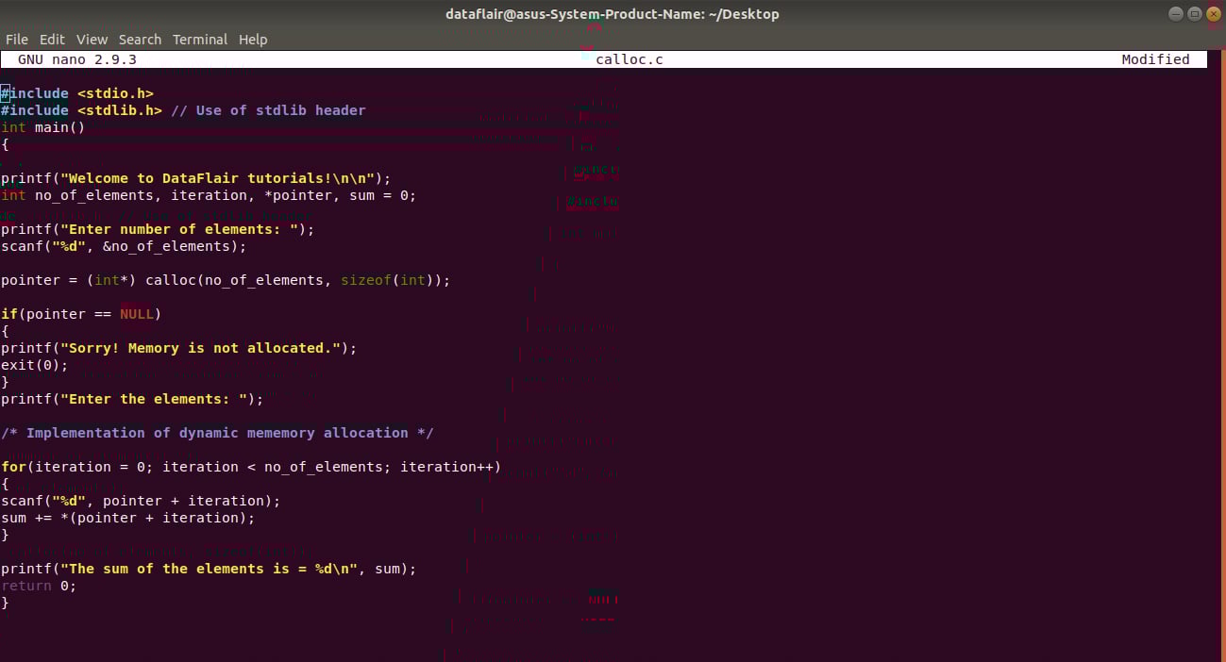Open the Terminal menu
The width and height of the screenshot is (1226, 662).
click(x=199, y=39)
